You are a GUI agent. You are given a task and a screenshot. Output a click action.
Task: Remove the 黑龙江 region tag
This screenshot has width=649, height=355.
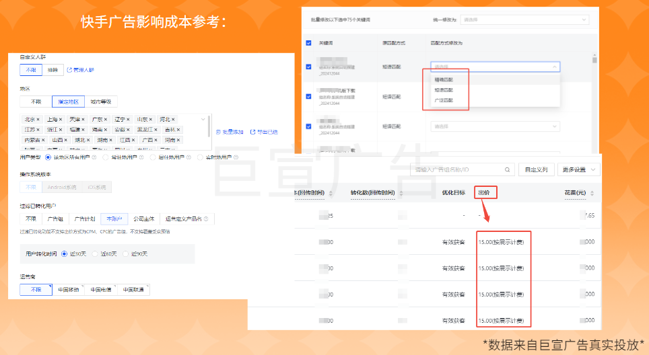(156, 130)
